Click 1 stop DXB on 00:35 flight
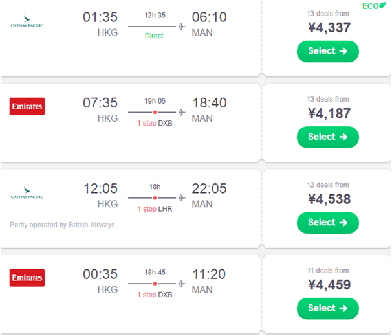 pyautogui.click(x=155, y=295)
